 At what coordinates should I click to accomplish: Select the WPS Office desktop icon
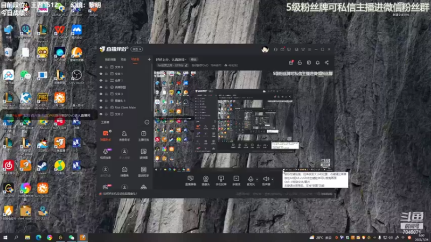(x=59, y=32)
